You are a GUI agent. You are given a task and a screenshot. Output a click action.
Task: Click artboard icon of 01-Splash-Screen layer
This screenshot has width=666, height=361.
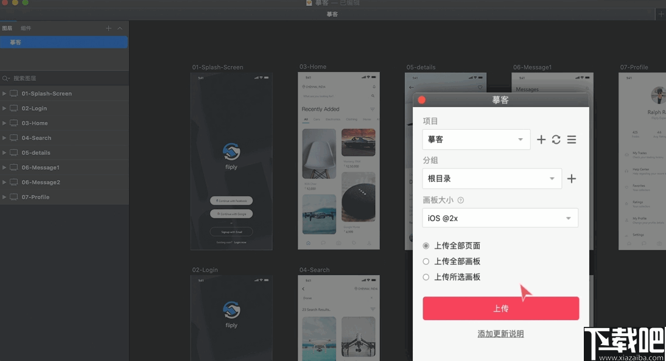click(13, 93)
